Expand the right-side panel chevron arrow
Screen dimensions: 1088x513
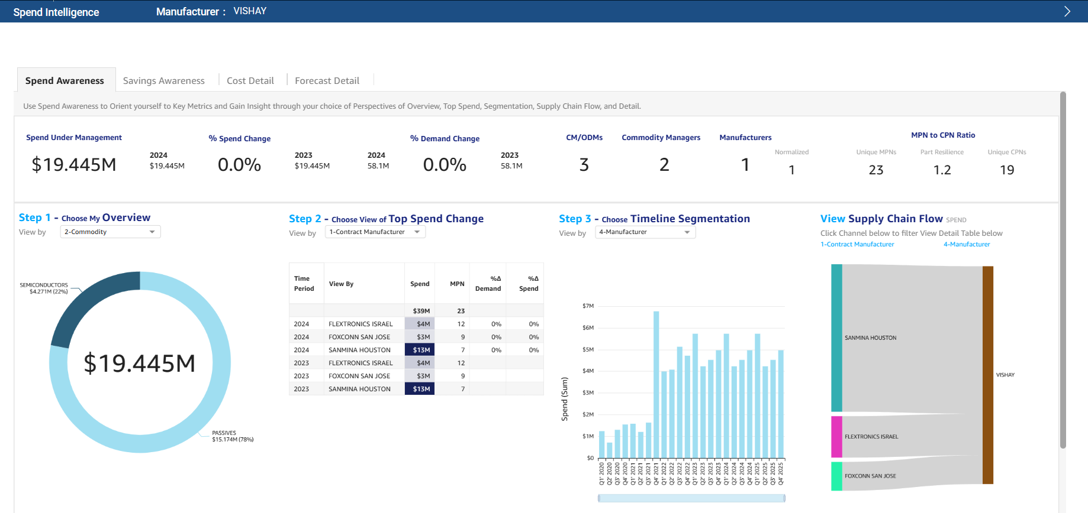point(1067,11)
